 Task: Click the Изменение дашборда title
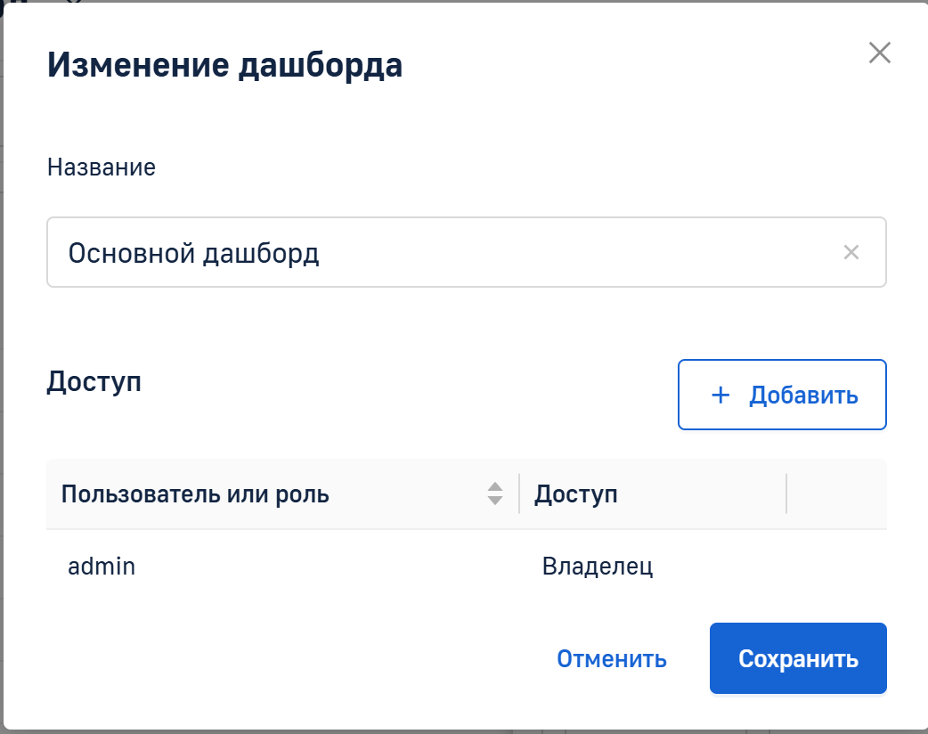tap(224, 66)
